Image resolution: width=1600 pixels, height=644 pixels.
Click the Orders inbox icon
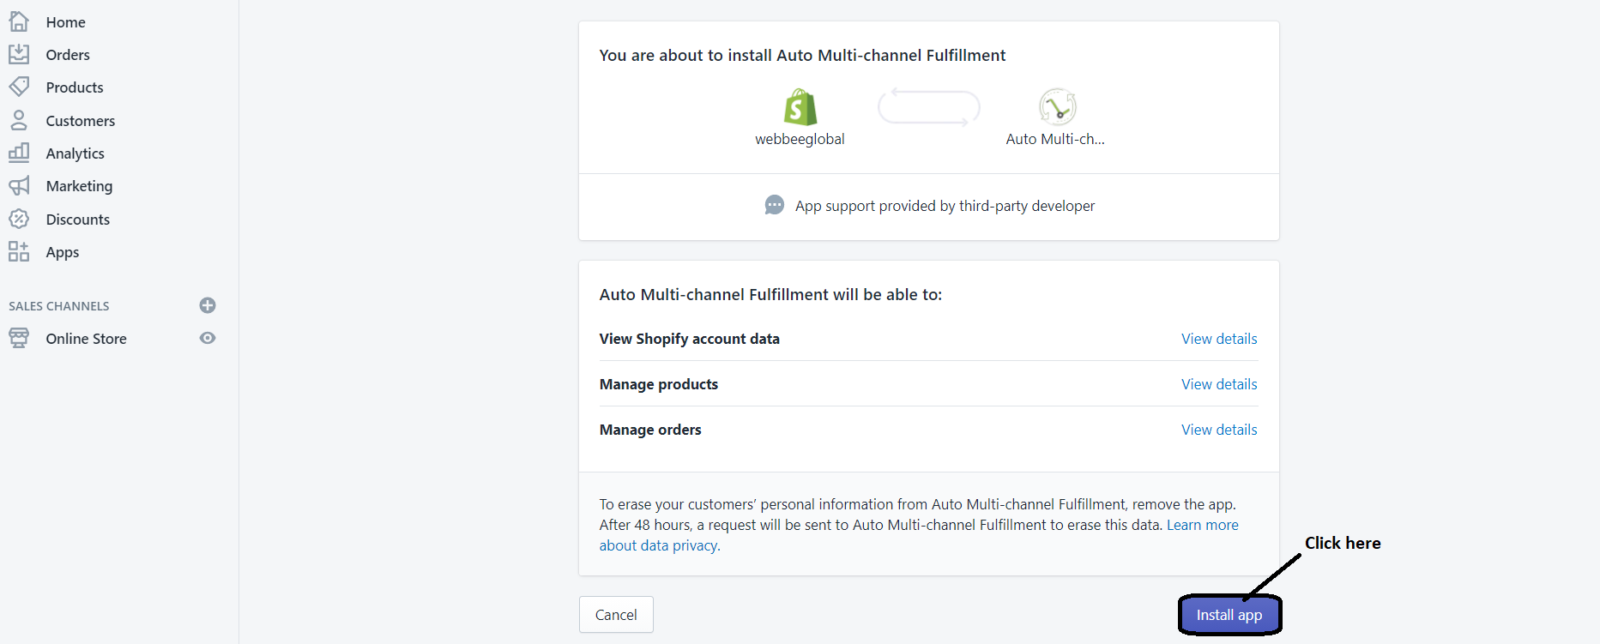19,54
